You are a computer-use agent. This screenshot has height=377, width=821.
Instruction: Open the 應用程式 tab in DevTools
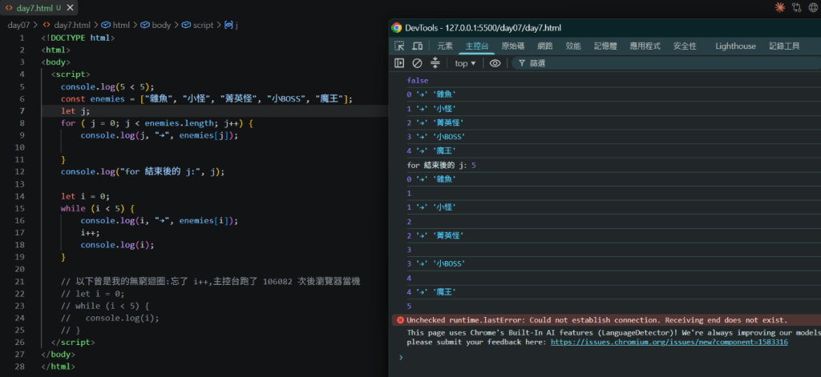(x=645, y=46)
